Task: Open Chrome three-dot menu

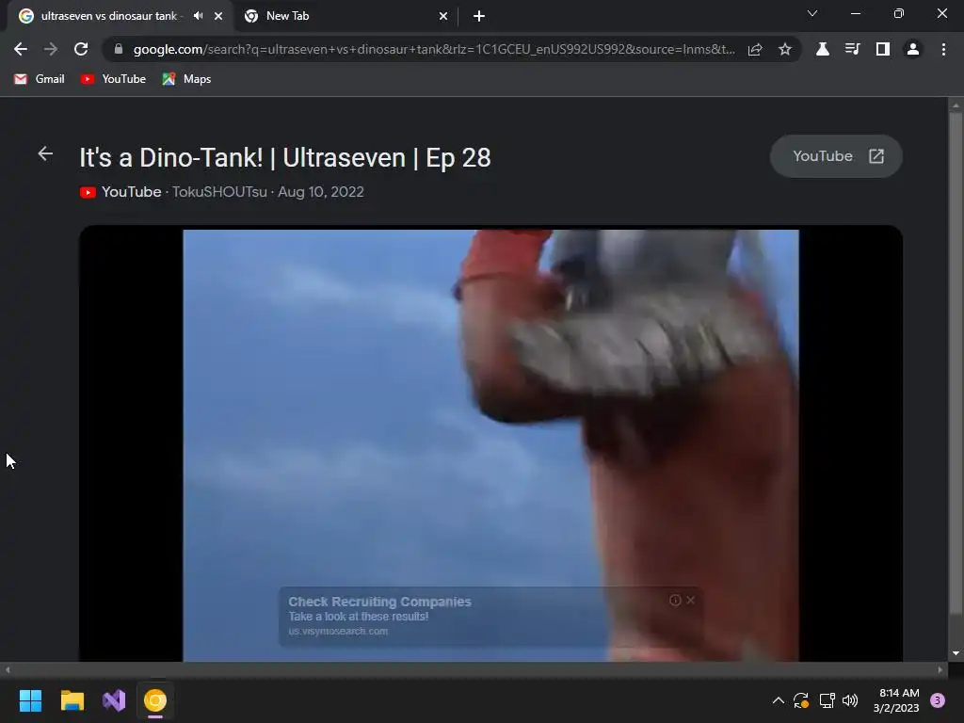Action: click(943, 49)
